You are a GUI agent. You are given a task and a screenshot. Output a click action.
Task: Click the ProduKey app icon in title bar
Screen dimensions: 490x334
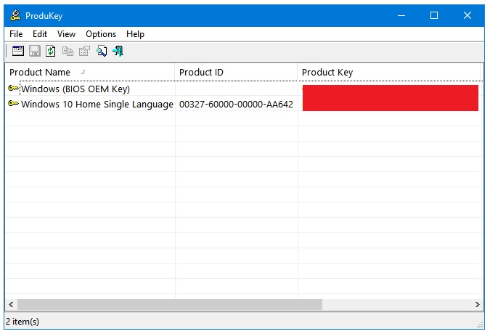click(15, 15)
